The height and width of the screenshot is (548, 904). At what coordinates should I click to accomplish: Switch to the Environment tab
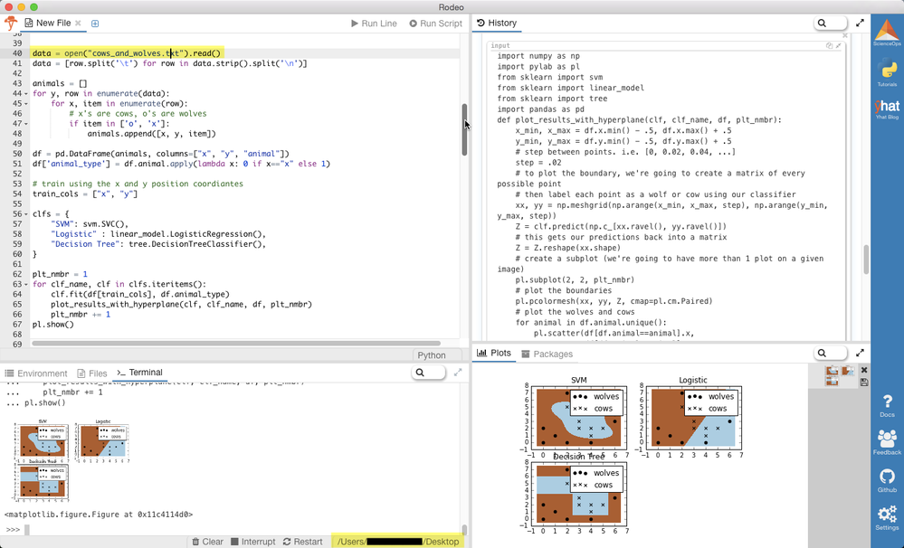[x=35, y=373]
